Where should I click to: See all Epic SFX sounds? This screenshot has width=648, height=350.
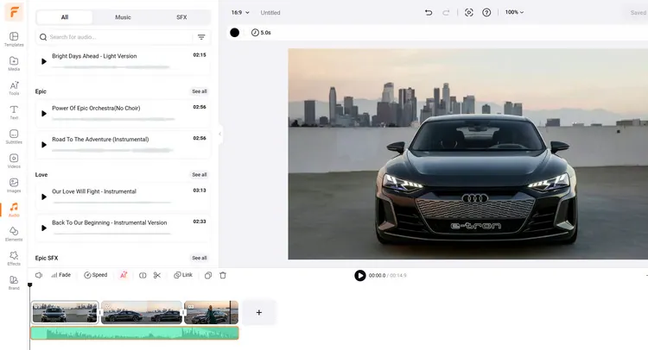click(200, 258)
